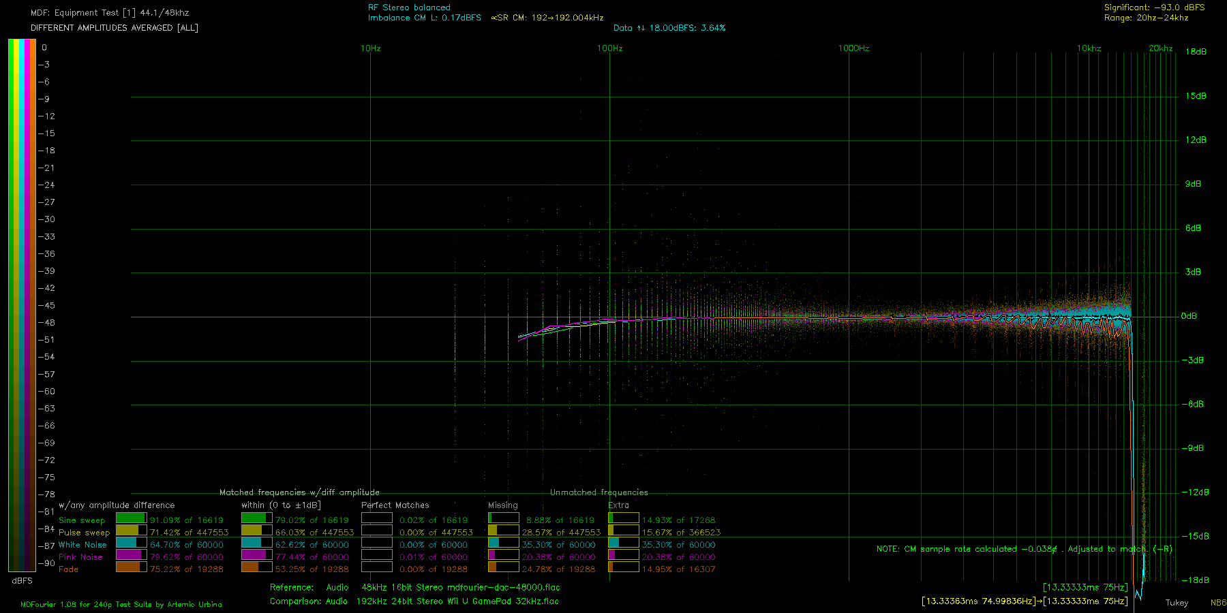1227x613 pixels.
Task: Click cyan bar beside '64.70% of 60000'
Action: 131,542
